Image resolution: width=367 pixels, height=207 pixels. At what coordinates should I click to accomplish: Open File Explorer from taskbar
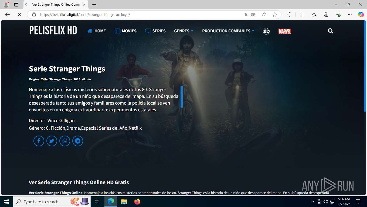click(x=124, y=202)
